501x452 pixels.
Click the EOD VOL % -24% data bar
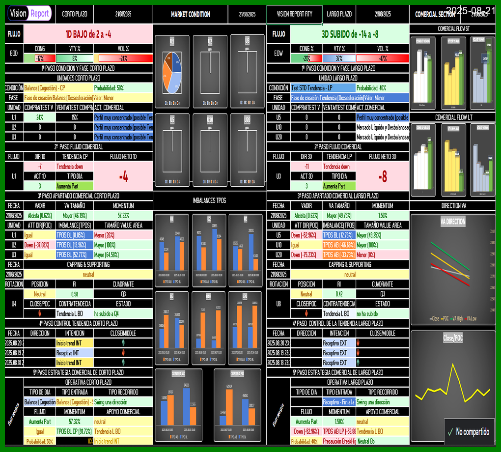click(x=123, y=58)
